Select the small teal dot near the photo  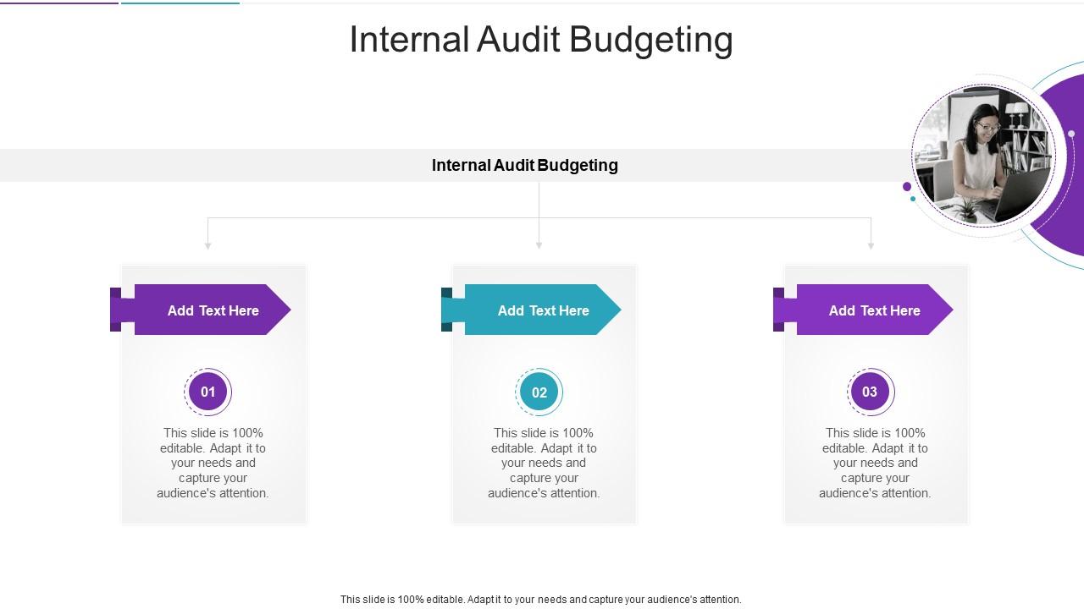912,197
